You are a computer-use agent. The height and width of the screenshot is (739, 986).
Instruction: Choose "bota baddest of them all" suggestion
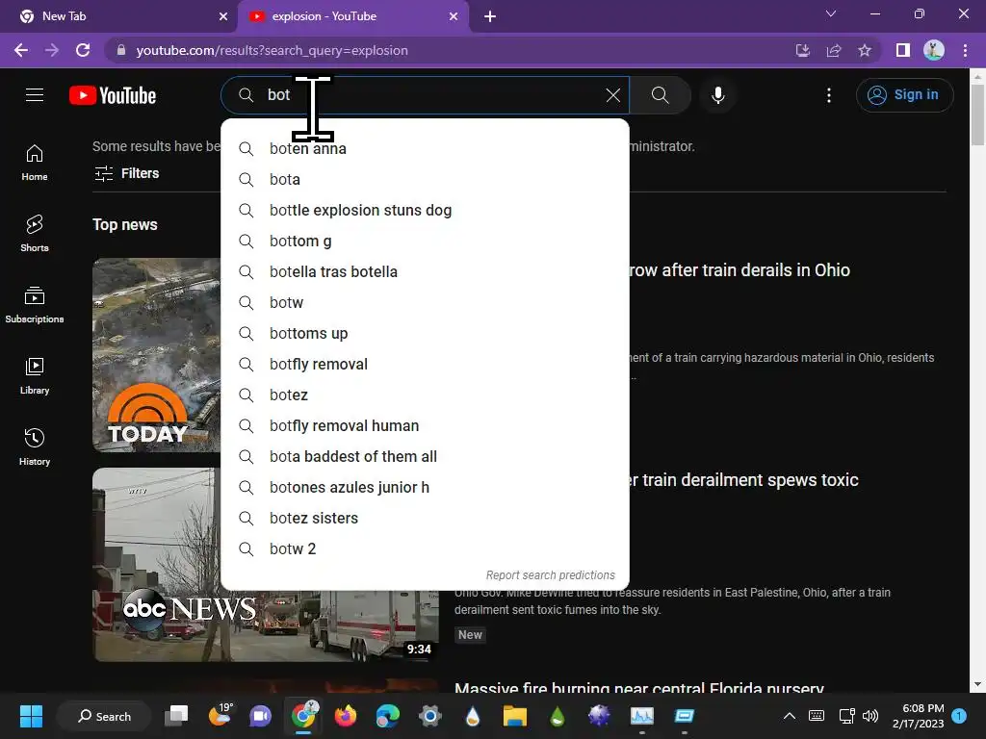click(425, 457)
